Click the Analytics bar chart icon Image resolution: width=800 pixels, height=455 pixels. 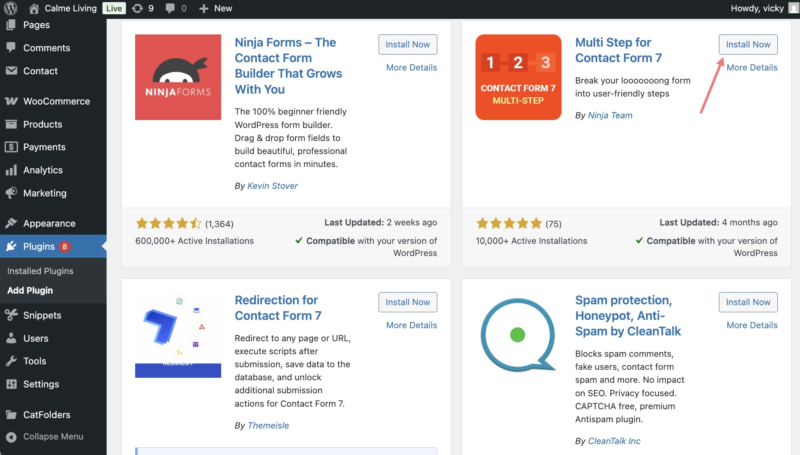(x=11, y=170)
